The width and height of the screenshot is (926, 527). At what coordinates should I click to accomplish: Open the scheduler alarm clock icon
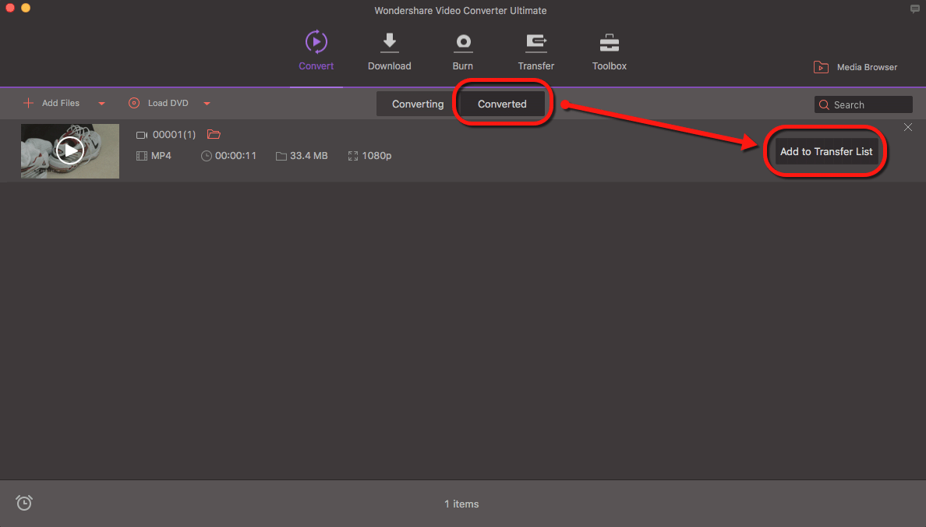pos(24,503)
